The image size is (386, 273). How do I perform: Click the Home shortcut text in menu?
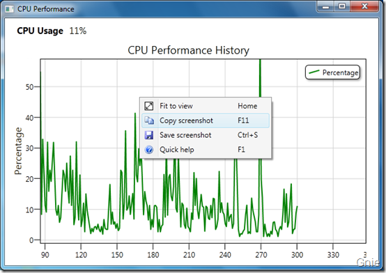coord(247,106)
